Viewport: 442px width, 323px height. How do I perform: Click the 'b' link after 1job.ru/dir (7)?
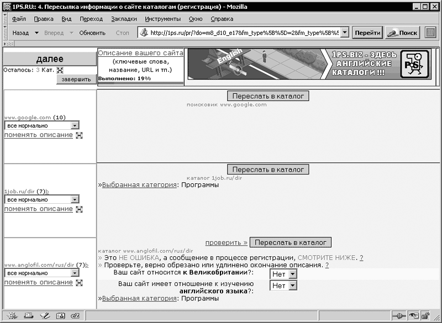[x=47, y=192]
